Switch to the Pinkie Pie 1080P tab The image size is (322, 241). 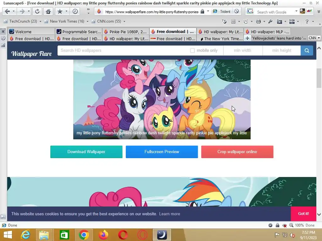coord(126,32)
